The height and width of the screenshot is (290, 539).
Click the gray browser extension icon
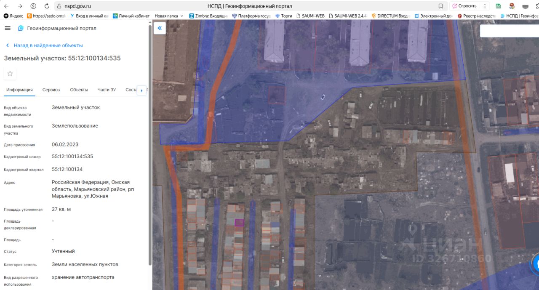526,6
